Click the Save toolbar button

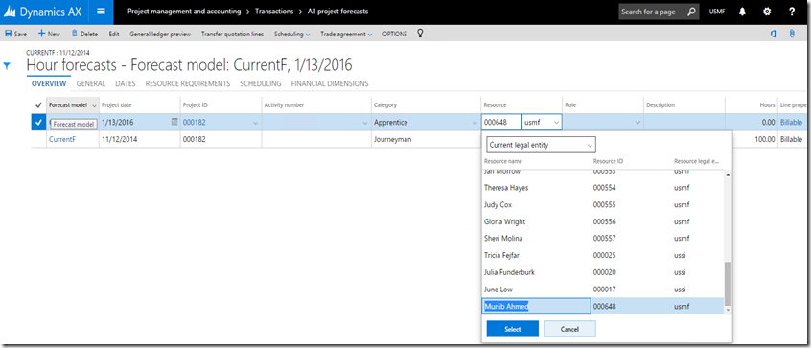click(15, 35)
